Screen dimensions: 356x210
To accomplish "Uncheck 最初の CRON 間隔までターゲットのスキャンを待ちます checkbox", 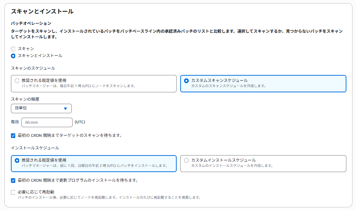I will tap(13, 135).
